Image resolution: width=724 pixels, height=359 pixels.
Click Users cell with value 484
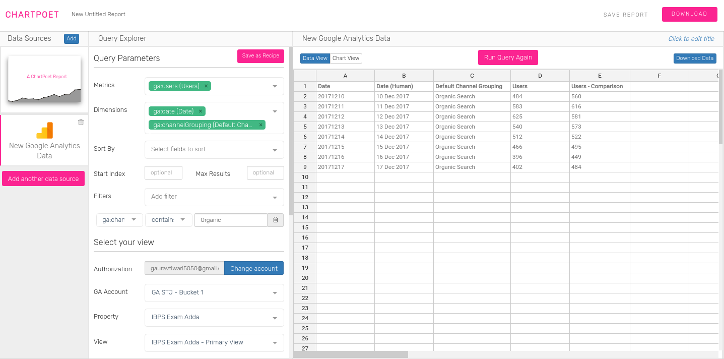coord(540,96)
